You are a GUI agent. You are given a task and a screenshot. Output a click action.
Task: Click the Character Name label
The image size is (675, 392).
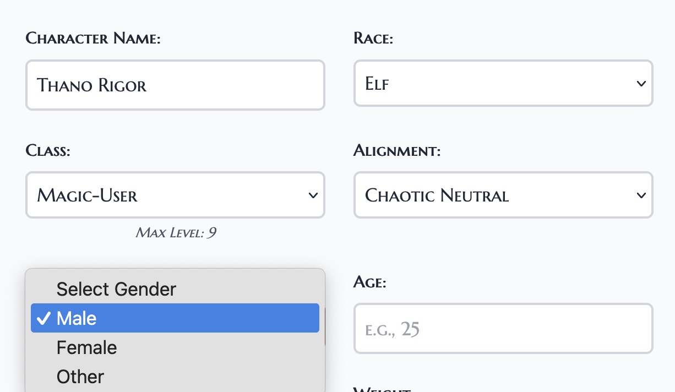click(93, 39)
